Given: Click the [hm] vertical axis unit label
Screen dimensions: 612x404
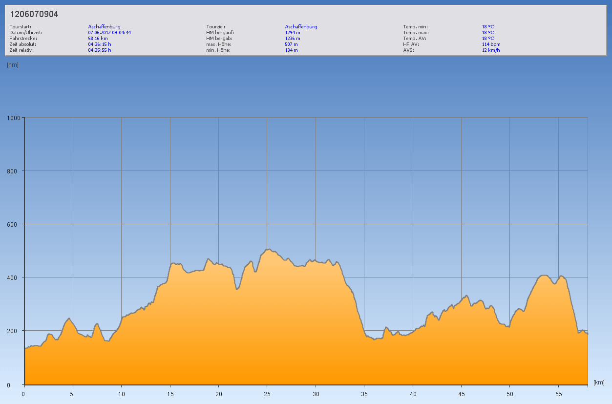Looking at the screenshot, I should click(13, 64).
